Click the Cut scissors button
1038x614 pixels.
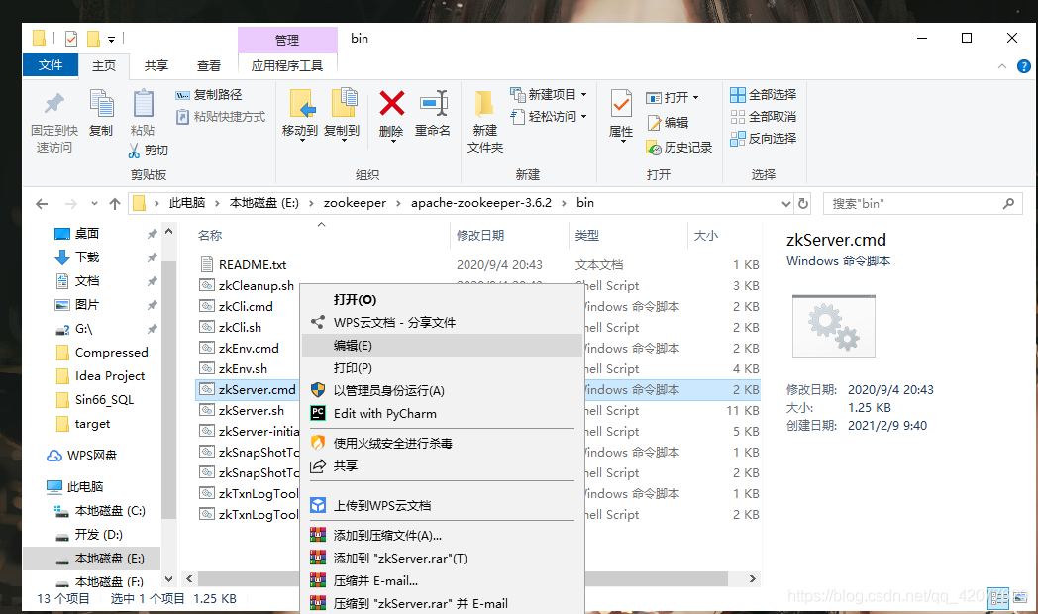point(149,151)
